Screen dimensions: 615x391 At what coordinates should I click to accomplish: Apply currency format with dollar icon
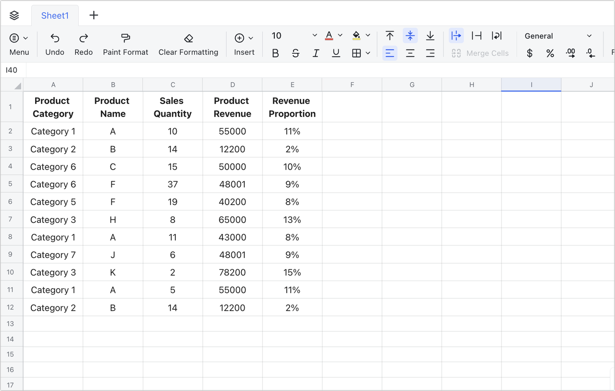click(529, 53)
